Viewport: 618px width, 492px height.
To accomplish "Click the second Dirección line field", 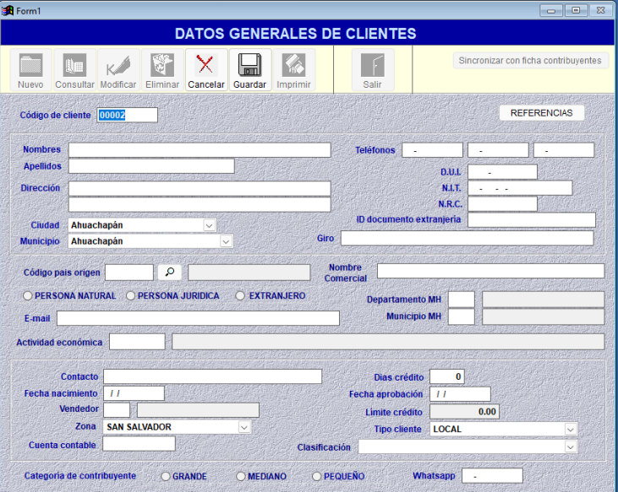I will pyautogui.click(x=200, y=204).
